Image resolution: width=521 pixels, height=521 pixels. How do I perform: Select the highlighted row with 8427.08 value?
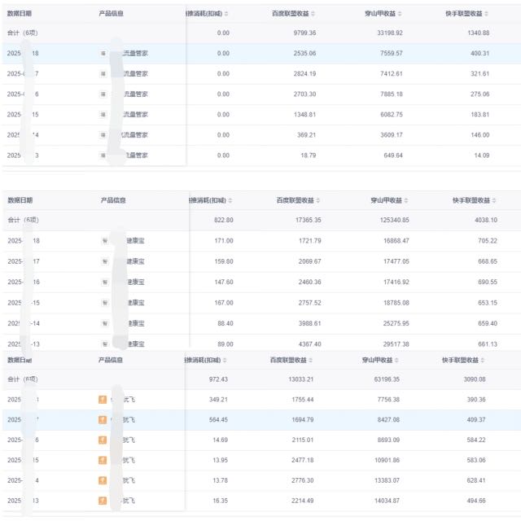point(260,420)
